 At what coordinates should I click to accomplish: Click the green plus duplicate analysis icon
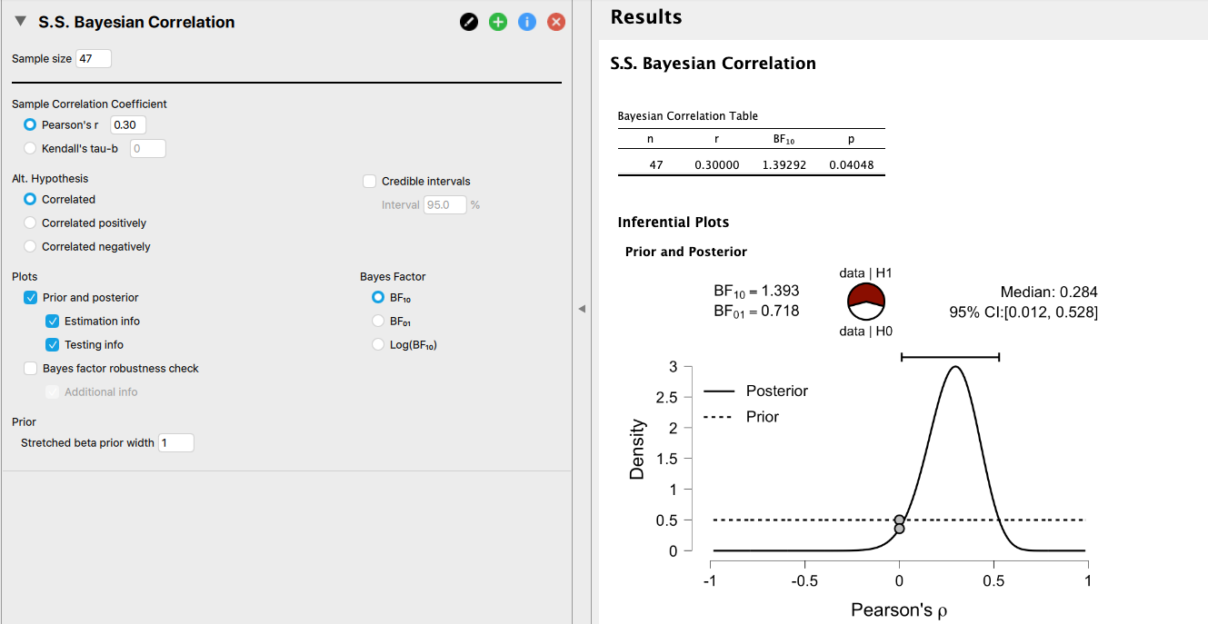pos(498,22)
